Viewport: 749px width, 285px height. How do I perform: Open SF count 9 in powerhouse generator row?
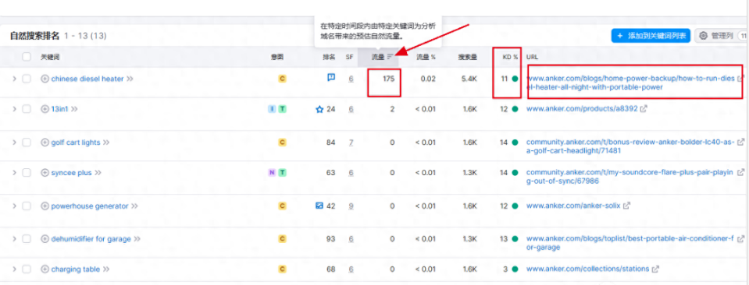[351, 206]
